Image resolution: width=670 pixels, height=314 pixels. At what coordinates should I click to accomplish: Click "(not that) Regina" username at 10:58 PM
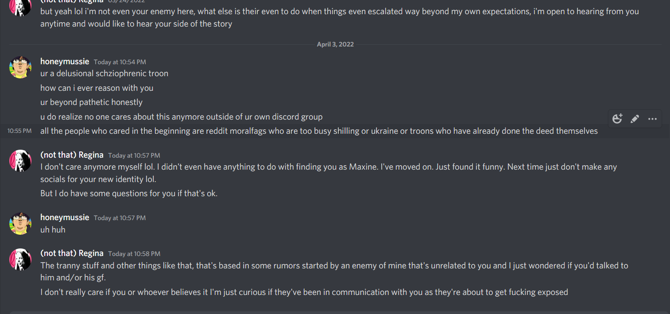tap(72, 253)
